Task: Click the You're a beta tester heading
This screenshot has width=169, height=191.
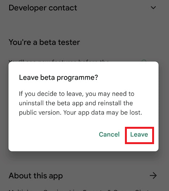Action: [44, 42]
